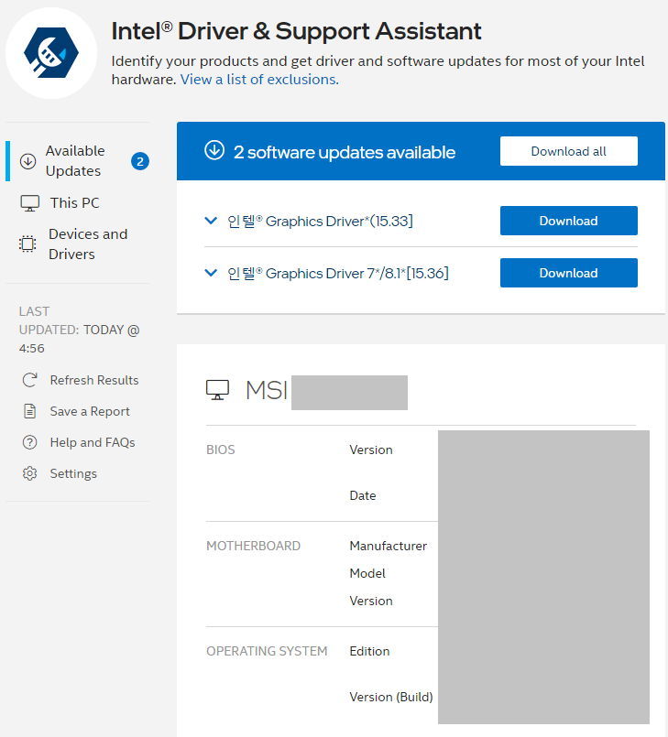Click the Settings gear icon
The height and width of the screenshot is (737, 668).
(x=29, y=473)
